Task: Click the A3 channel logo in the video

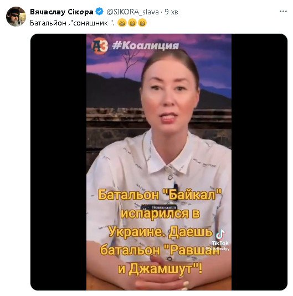Action: coord(100,45)
